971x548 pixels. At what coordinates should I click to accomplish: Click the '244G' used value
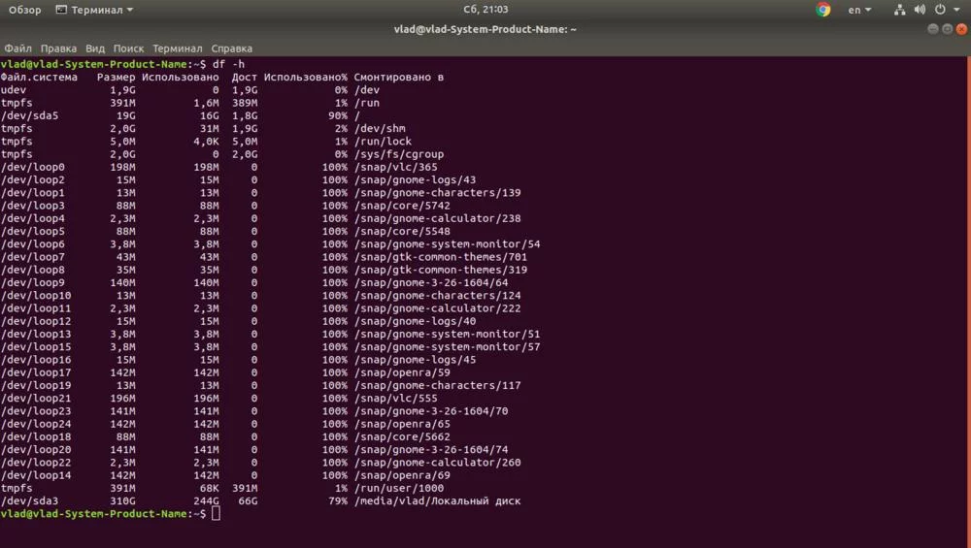[206, 501]
